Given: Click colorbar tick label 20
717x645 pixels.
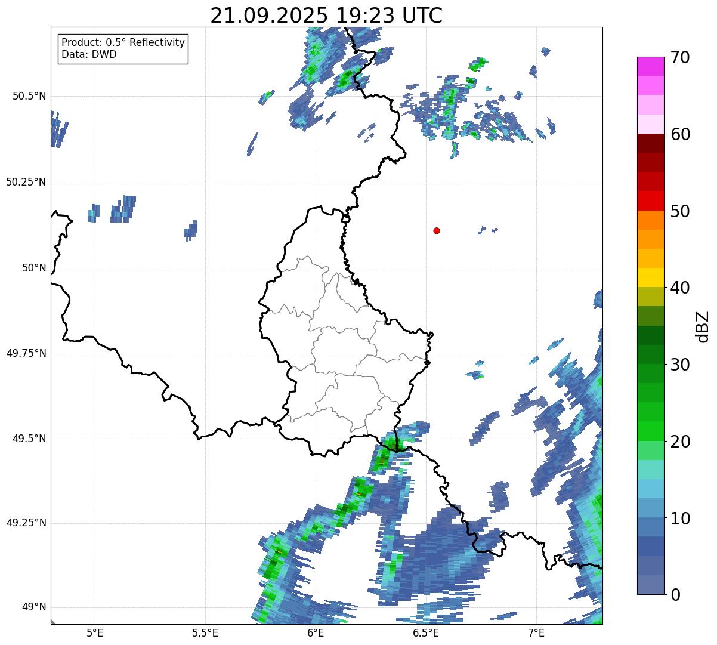Looking at the screenshot, I should click(679, 442).
